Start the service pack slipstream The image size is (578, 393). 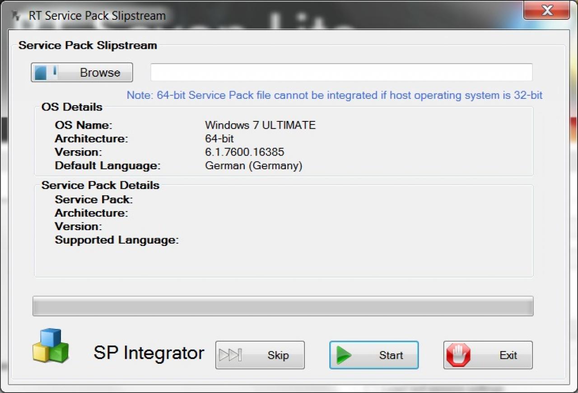pos(374,355)
